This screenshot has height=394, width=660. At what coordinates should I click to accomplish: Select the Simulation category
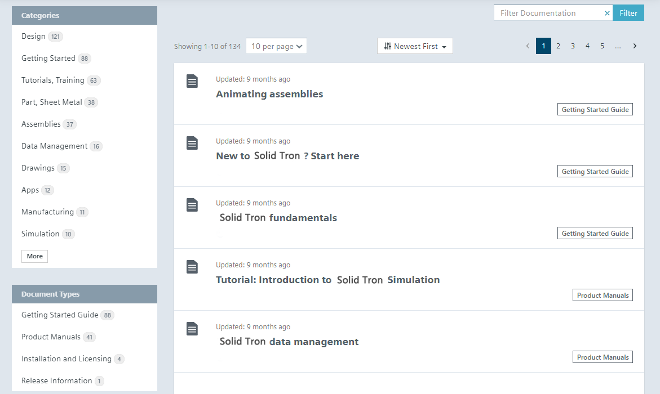click(40, 234)
